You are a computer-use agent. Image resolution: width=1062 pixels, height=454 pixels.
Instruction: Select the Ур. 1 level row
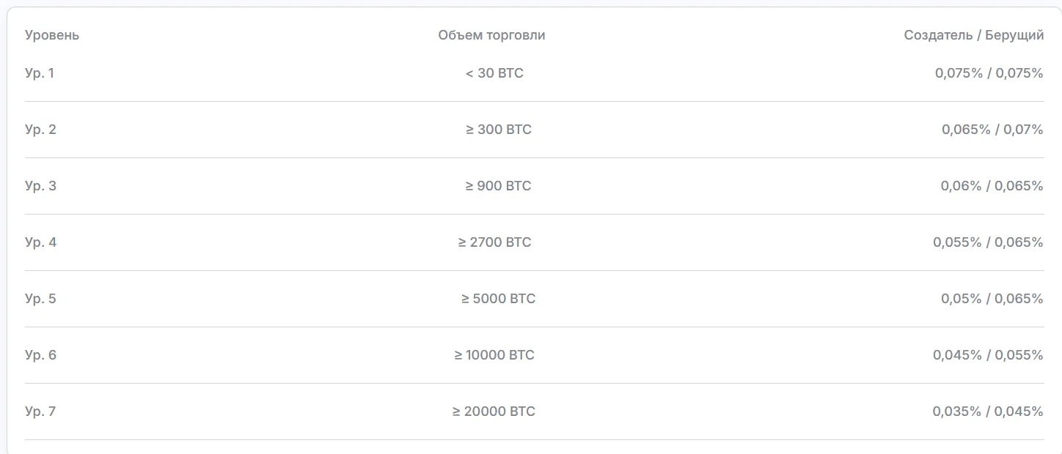click(534, 73)
